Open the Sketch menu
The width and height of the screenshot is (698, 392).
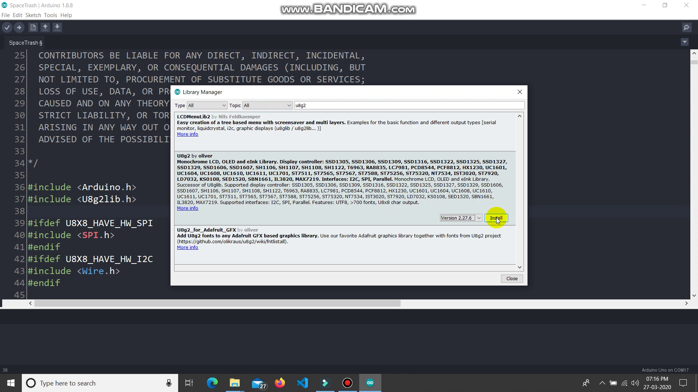(33, 15)
